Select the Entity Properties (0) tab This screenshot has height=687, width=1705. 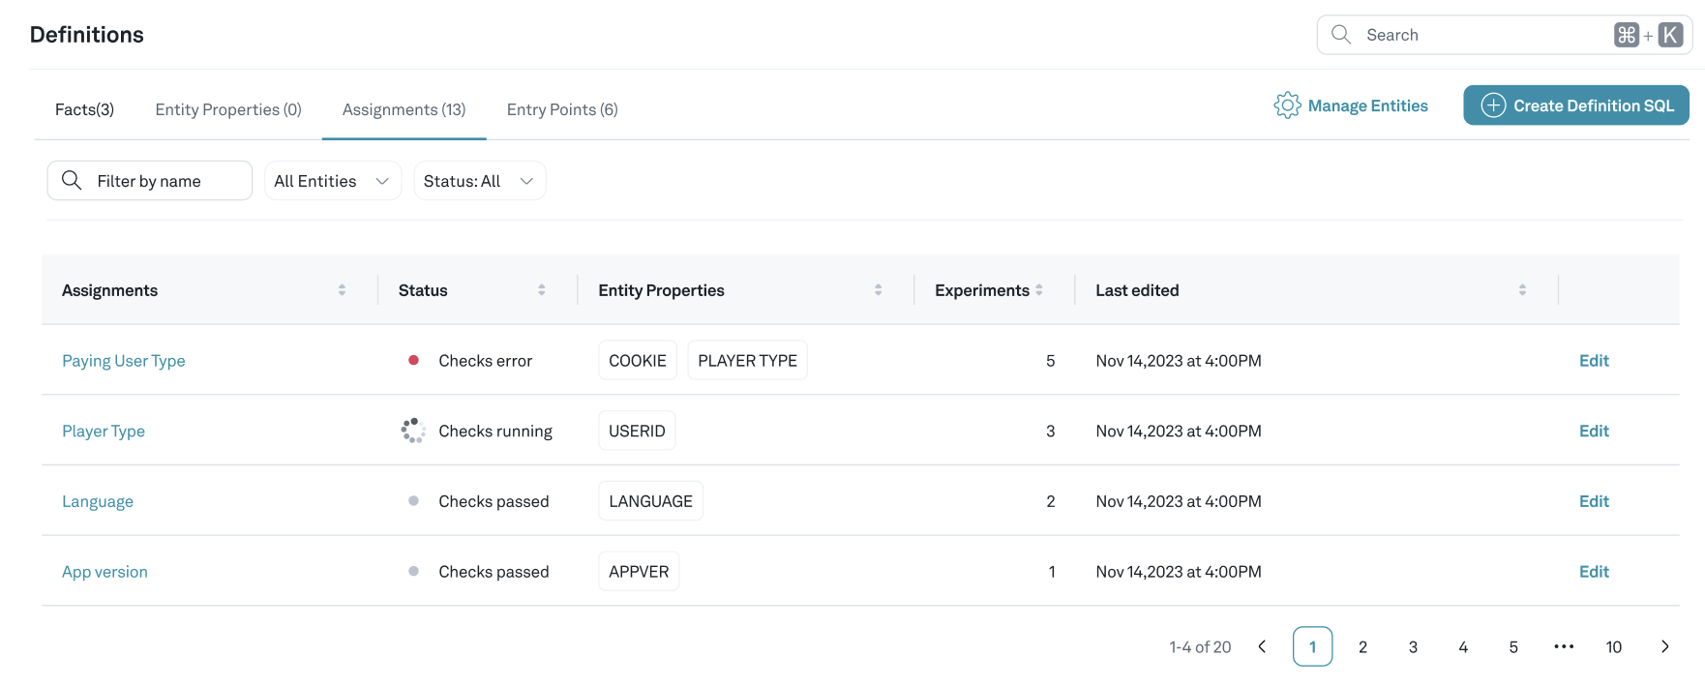click(228, 109)
